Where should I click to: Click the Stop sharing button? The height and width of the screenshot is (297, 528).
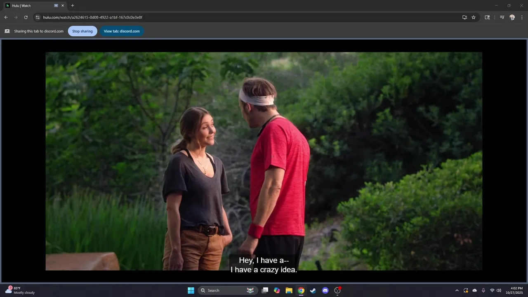[x=82, y=31]
